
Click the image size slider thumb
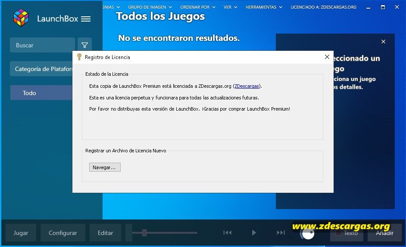pyautogui.click(x=144, y=233)
